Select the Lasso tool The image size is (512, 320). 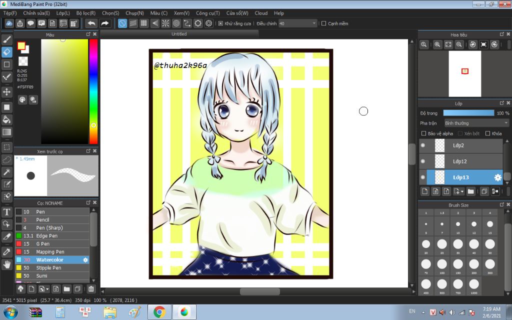[x=7, y=159]
